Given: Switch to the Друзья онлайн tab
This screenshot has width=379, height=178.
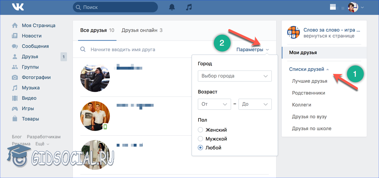Looking at the screenshot, I should click(x=142, y=30).
